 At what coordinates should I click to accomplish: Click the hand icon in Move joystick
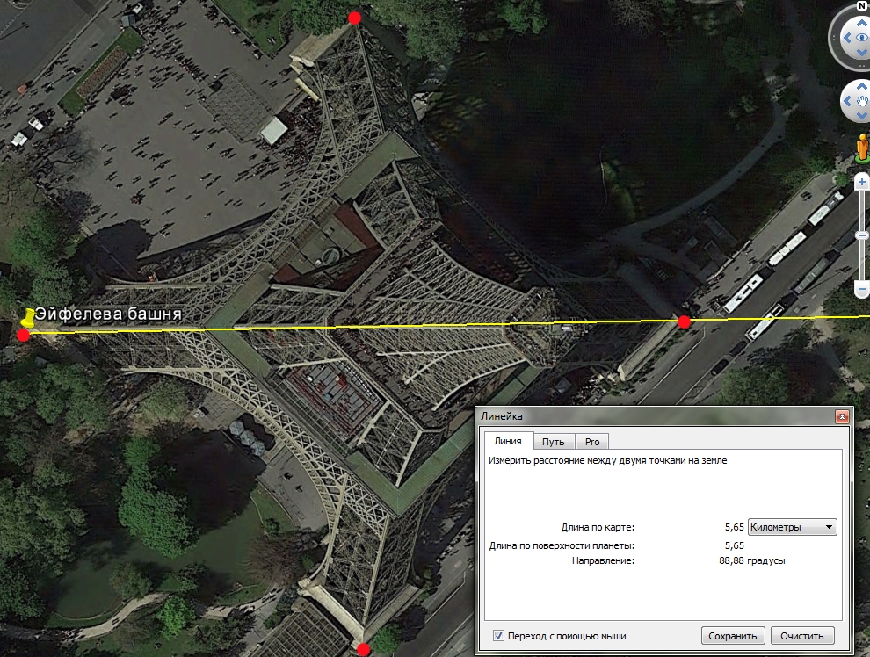point(862,101)
